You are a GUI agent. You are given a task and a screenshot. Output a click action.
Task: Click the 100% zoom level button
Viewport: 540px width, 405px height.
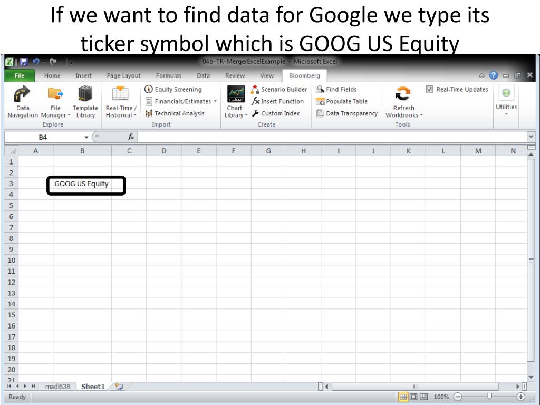(x=441, y=397)
